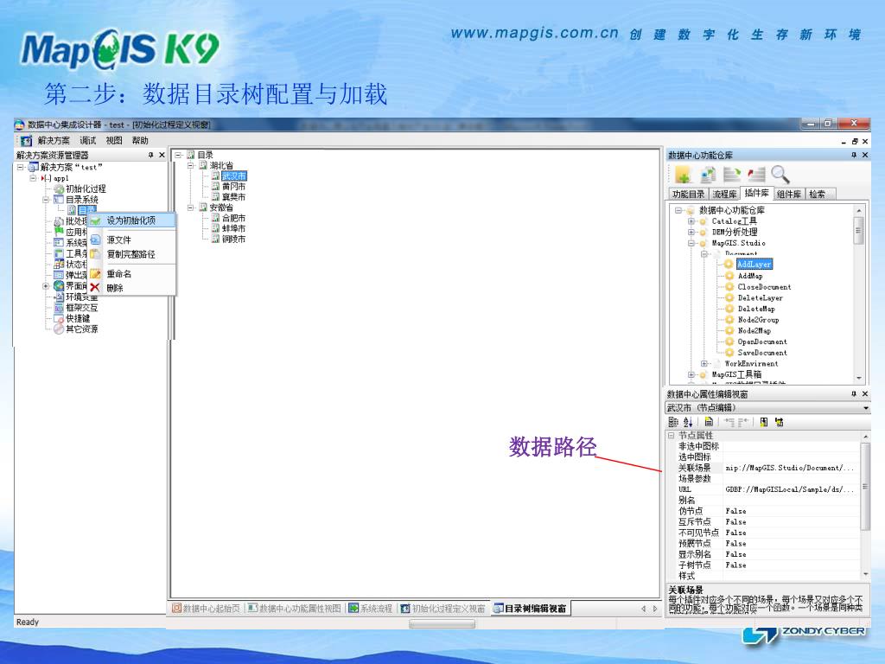Click the AddLayer plugin icon
The width and height of the screenshot is (885, 664).
point(729,265)
